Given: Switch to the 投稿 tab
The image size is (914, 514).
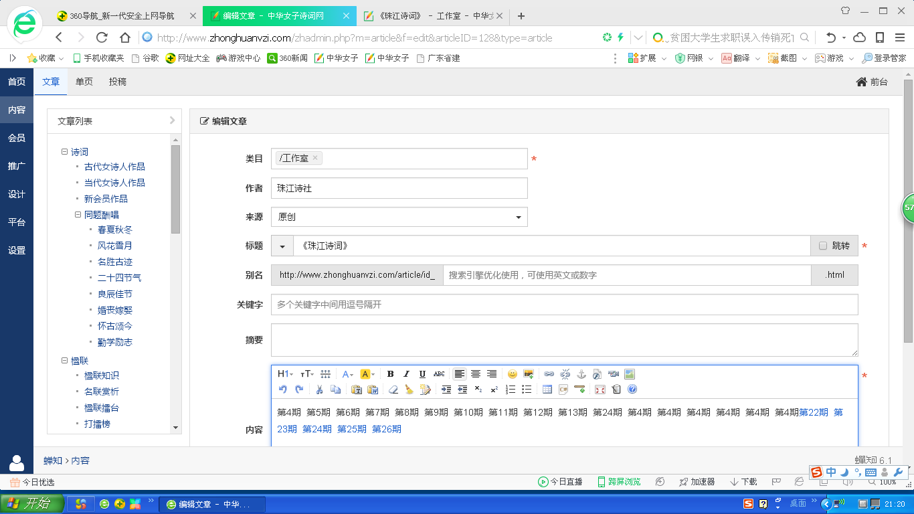Looking at the screenshot, I should [x=118, y=82].
